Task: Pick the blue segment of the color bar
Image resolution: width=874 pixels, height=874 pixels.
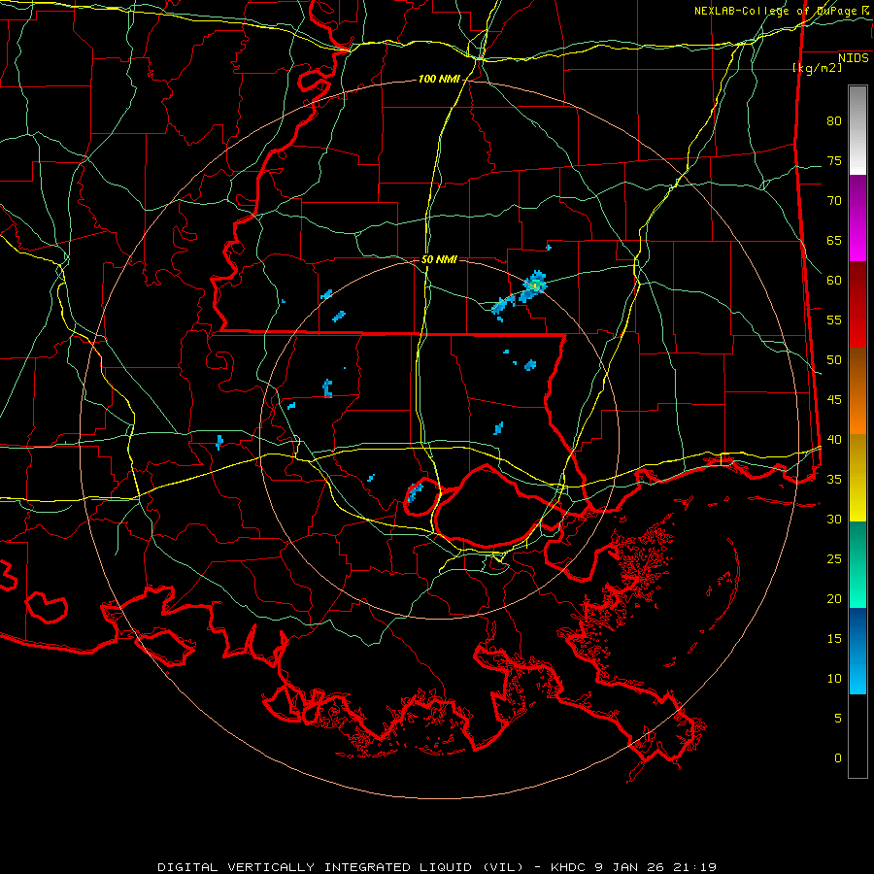Action: point(857,651)
